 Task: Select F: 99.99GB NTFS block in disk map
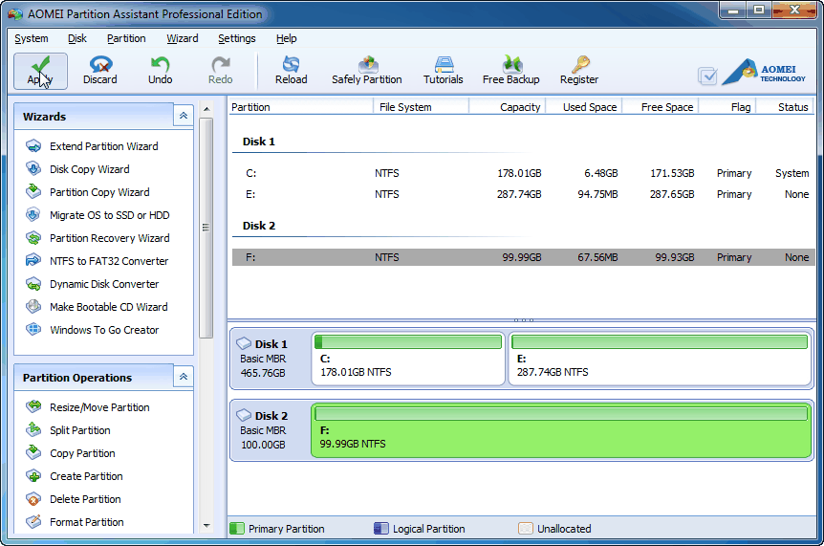[x=561, y=430]
